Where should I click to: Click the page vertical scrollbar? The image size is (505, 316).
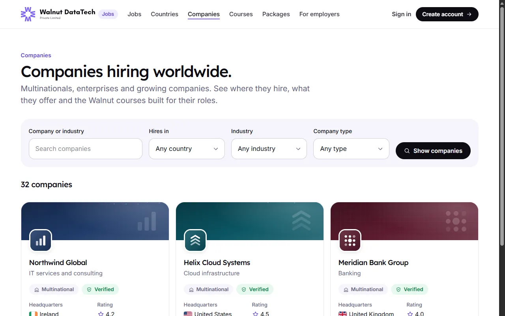tap(502, 126)
